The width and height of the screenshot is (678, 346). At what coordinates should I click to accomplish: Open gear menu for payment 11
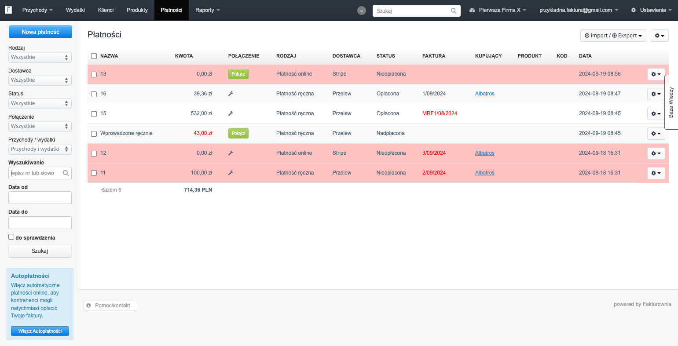coord(656,173)
